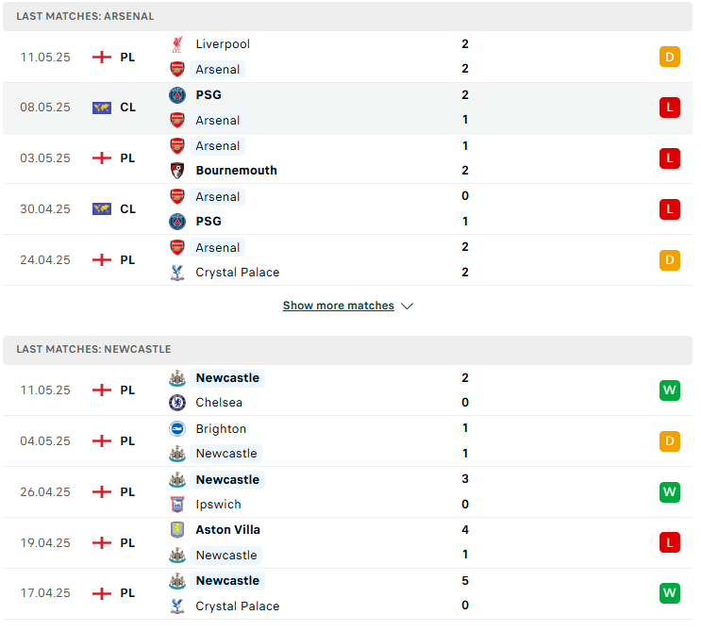This screenshot has width=701, height=631.
Task: Click the Ipswich club crest icon
Action: (x=177, y=505)
